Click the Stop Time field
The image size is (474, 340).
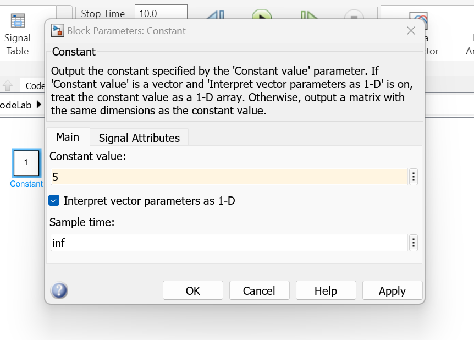(162, 13)
